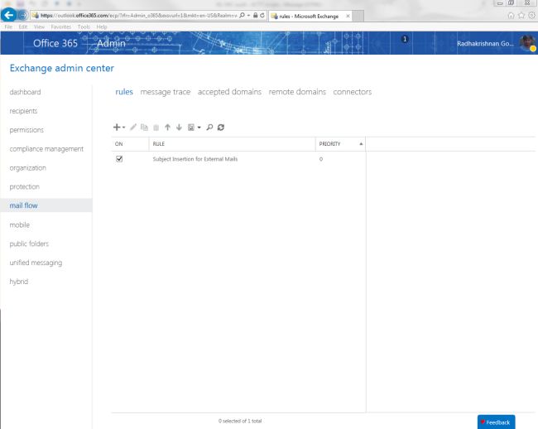Open the browser Favorites menu
Image resolution: width=538 pixels, height=429 pixels.
point(61,27)
